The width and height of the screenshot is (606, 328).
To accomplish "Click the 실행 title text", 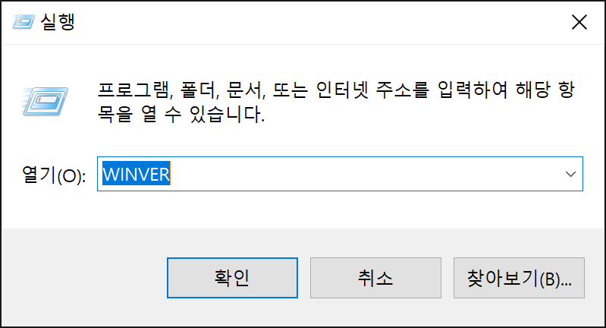I will tap(58, 22).
